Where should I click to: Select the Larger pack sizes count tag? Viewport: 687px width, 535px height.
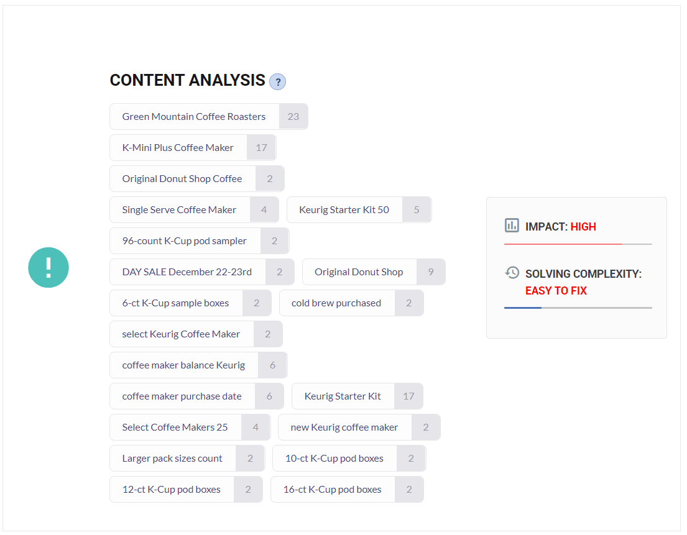pos(188,459)
